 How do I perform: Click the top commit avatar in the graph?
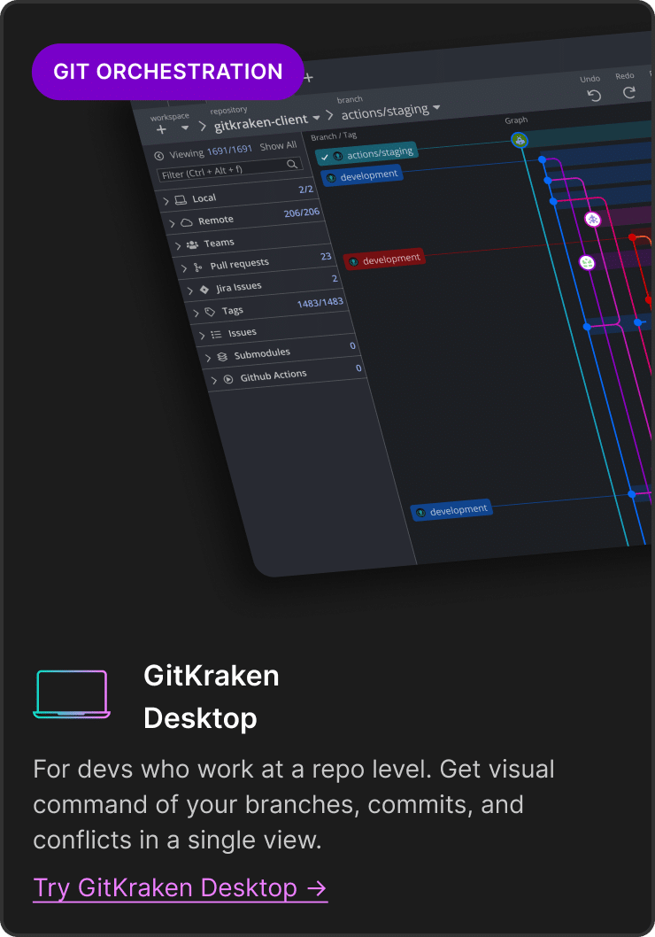coord(520,141)
